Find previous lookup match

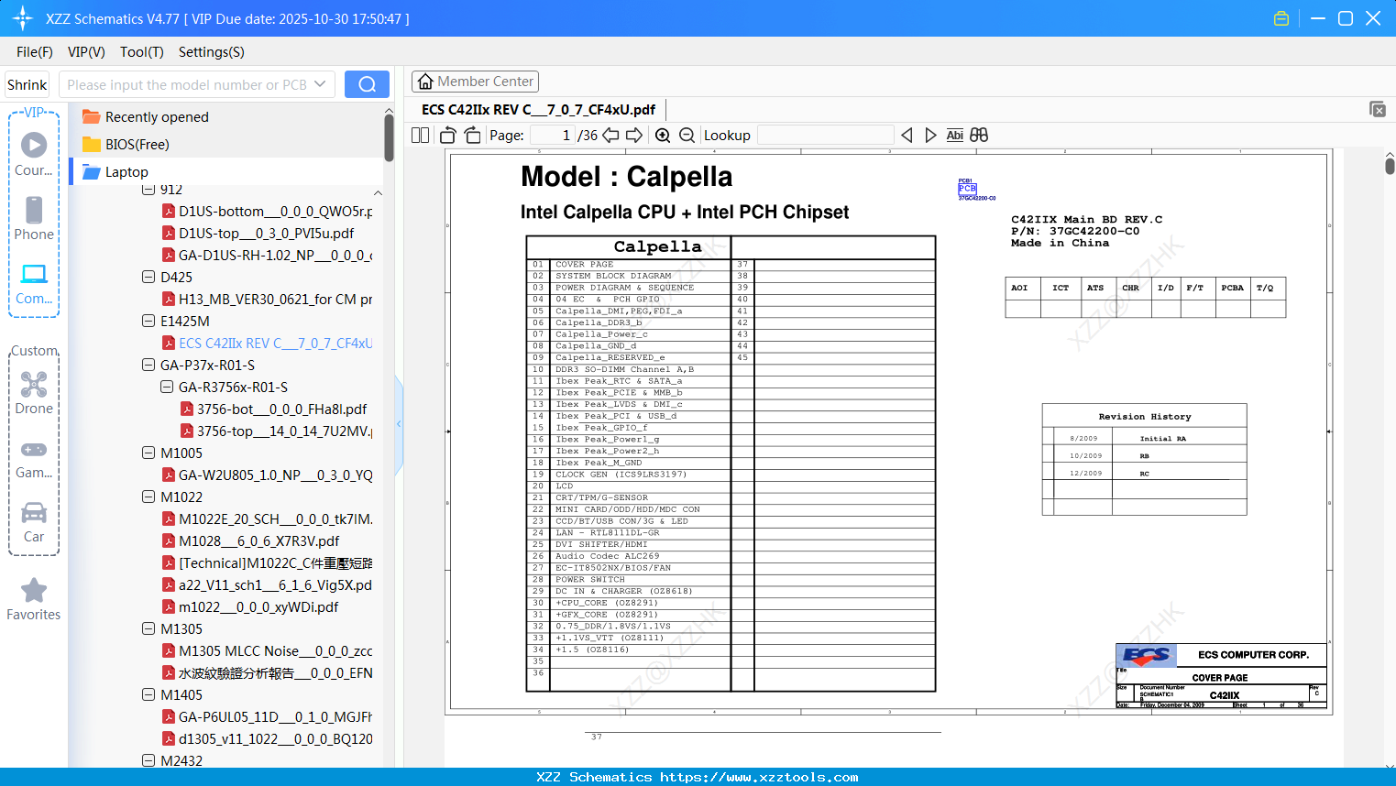pos(907,135)
